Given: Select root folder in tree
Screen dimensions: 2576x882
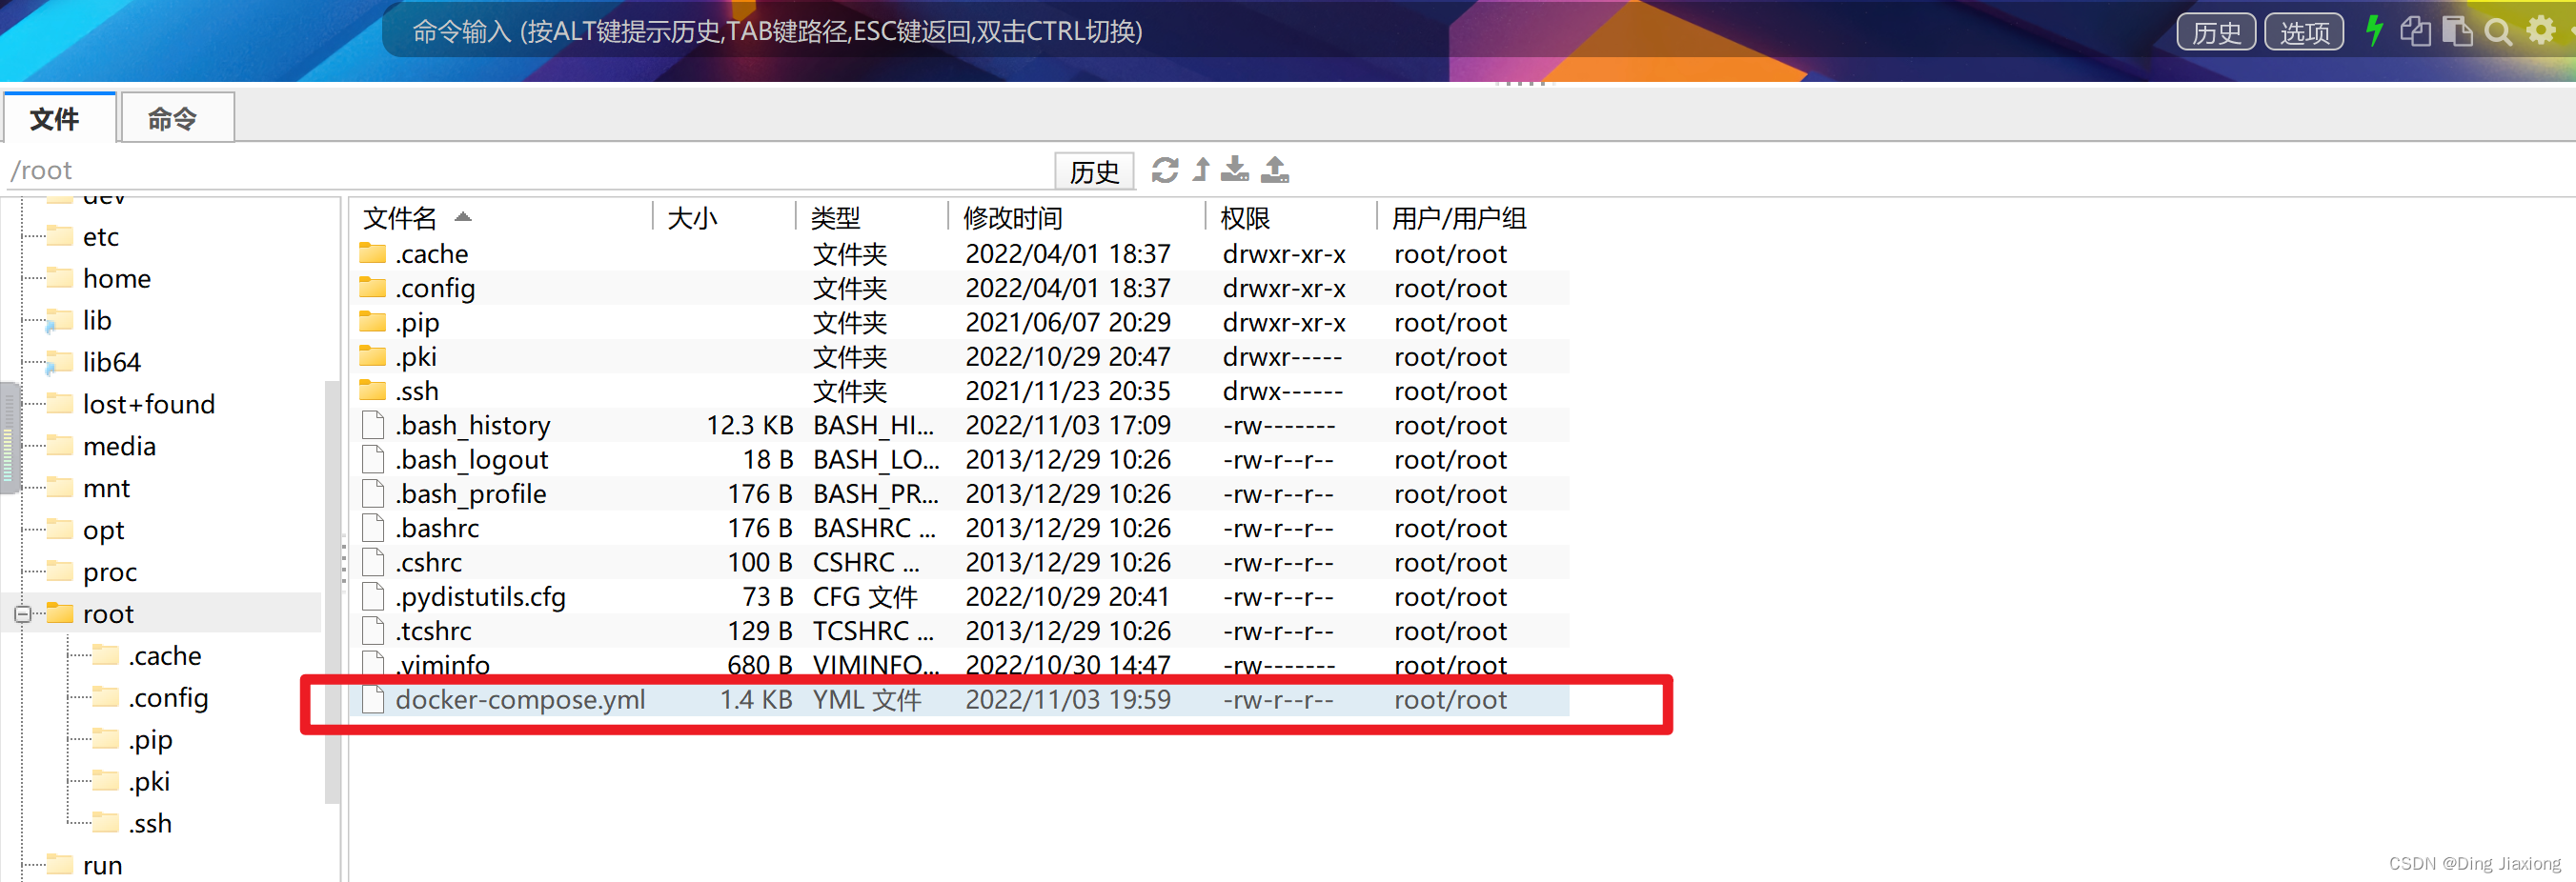Looking at the screenshot, I should [x=108, y=614].
